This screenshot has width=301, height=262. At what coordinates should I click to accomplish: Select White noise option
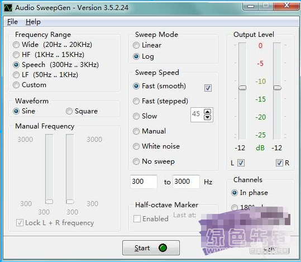coord(156,146)
